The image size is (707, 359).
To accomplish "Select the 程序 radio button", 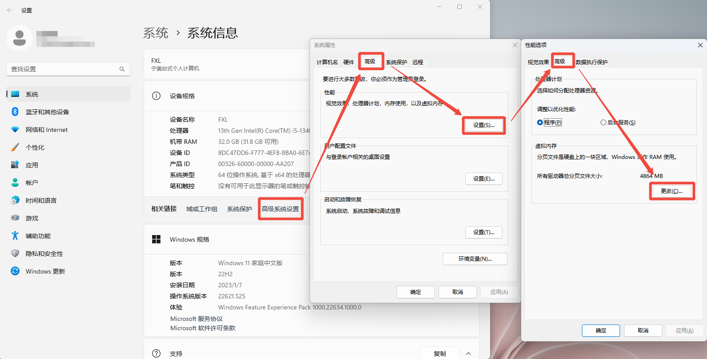I will (x=540, y=123).
